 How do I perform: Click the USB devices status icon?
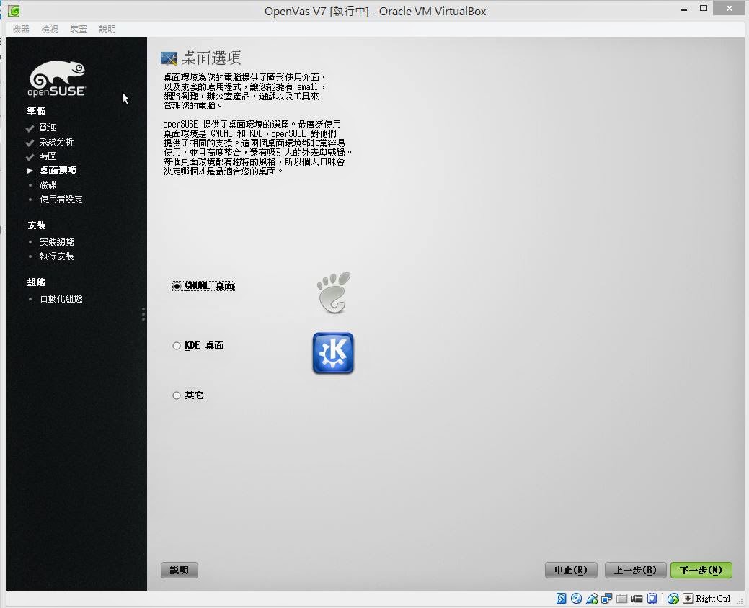[x=592, y=599]
